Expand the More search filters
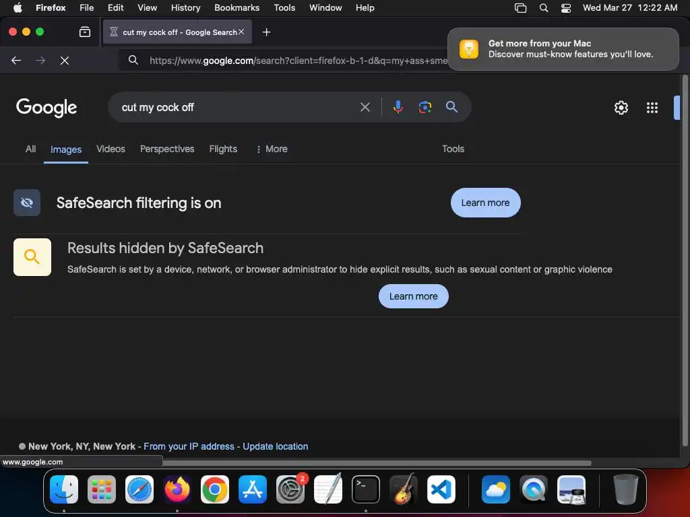 tap(272, 149)
